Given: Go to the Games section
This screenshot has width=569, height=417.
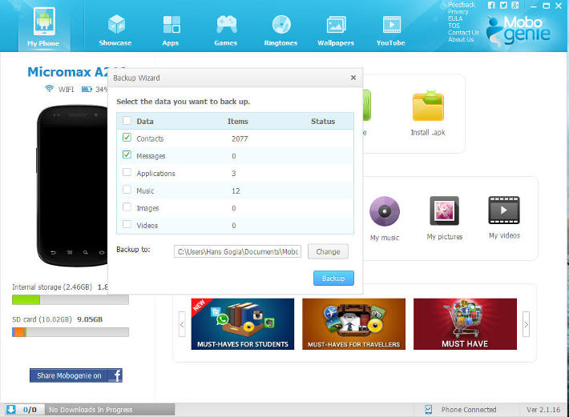Looking at the screenshot, I should pos(226,29).
